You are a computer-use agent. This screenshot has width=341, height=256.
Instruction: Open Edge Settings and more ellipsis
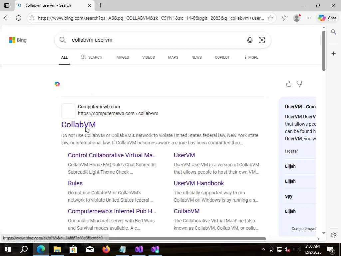(309, 18)
